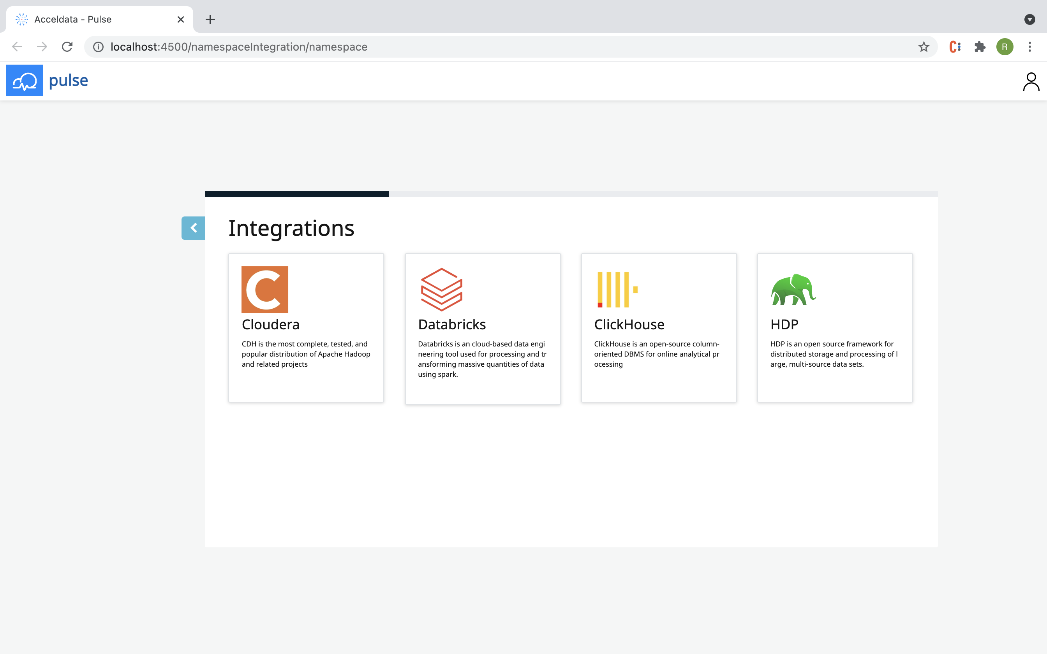Click the pulse brand text
The width and height of the screenshot is (1047, 654).
(68, 81)
